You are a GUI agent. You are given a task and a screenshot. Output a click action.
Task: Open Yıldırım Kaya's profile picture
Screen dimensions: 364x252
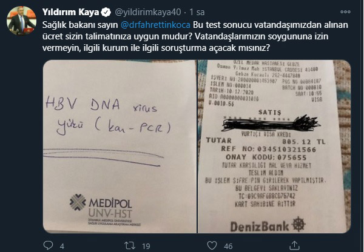22,21
